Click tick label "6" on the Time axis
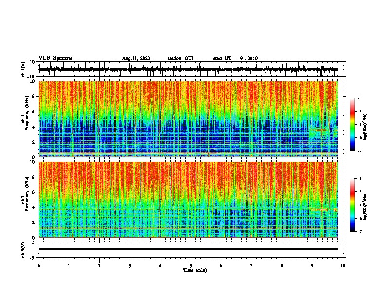The height and width of the screenshot is (298, 386). coord(221,266)
